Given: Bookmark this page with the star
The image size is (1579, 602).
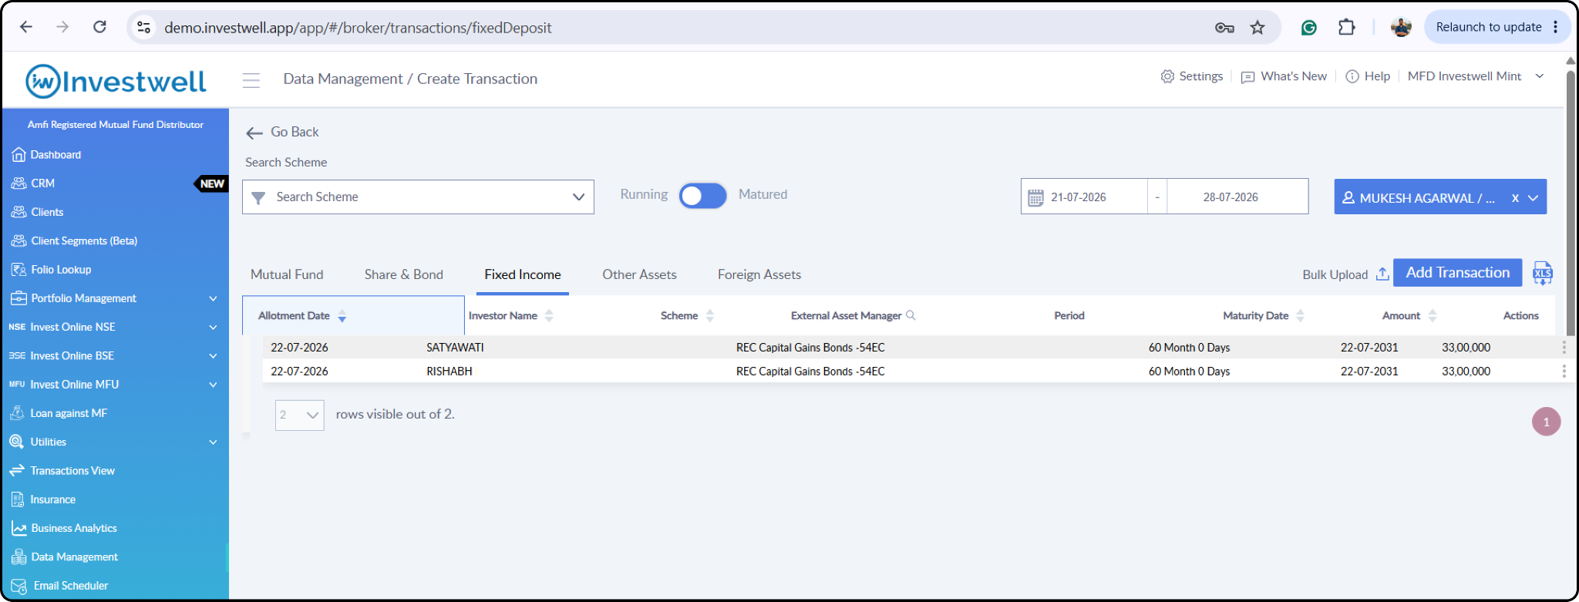Looking at the screenshot, I should tap(1257, 28).
